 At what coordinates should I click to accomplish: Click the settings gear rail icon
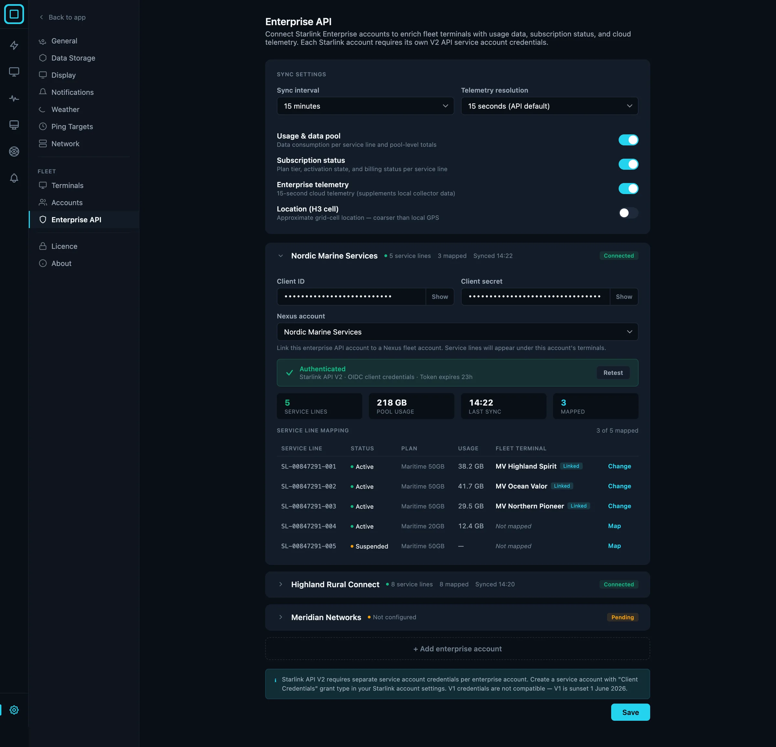pyautogui.click(x=14, y=710)
